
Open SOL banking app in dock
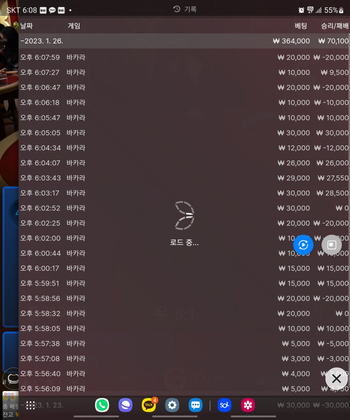tap(225, 405)
